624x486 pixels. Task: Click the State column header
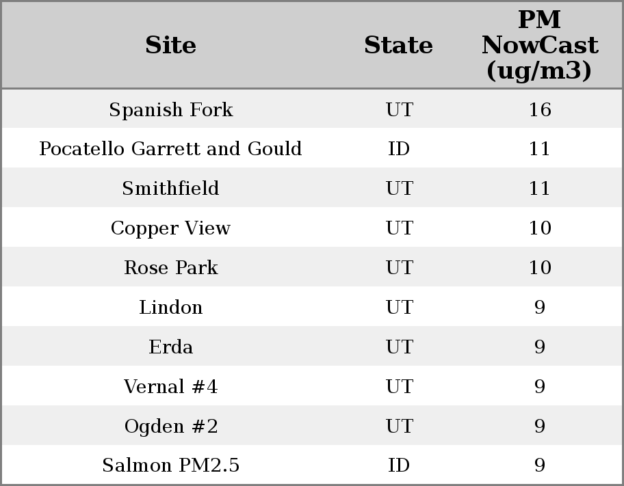pos(398,46)
